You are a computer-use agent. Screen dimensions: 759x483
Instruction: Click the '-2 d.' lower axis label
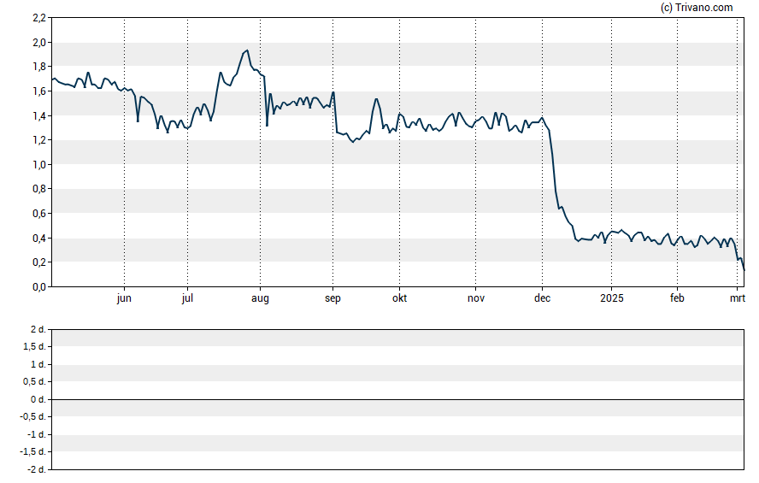click(x=36, y=469)
